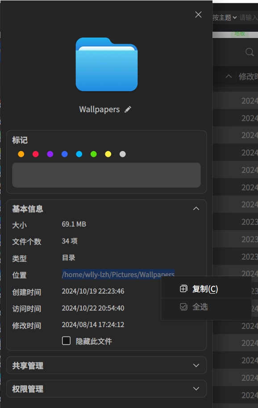258x408 pixels.
Task: Pick the red tag color
Action: pos(36,154)
